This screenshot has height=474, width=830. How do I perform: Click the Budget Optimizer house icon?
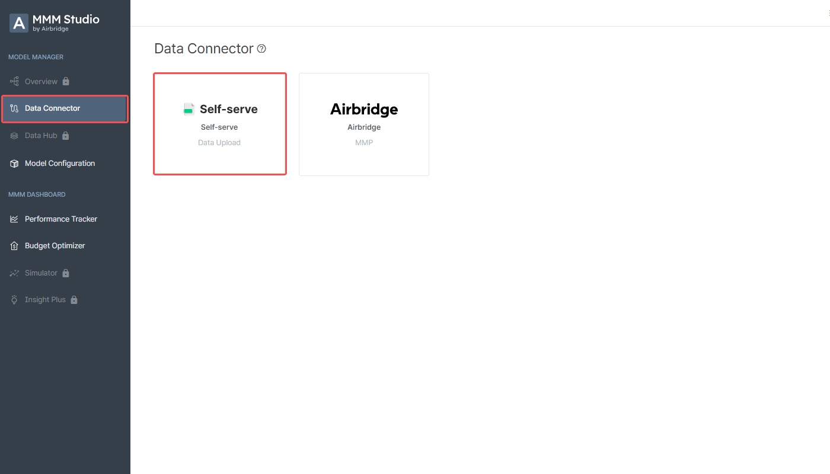click(15, 246)
